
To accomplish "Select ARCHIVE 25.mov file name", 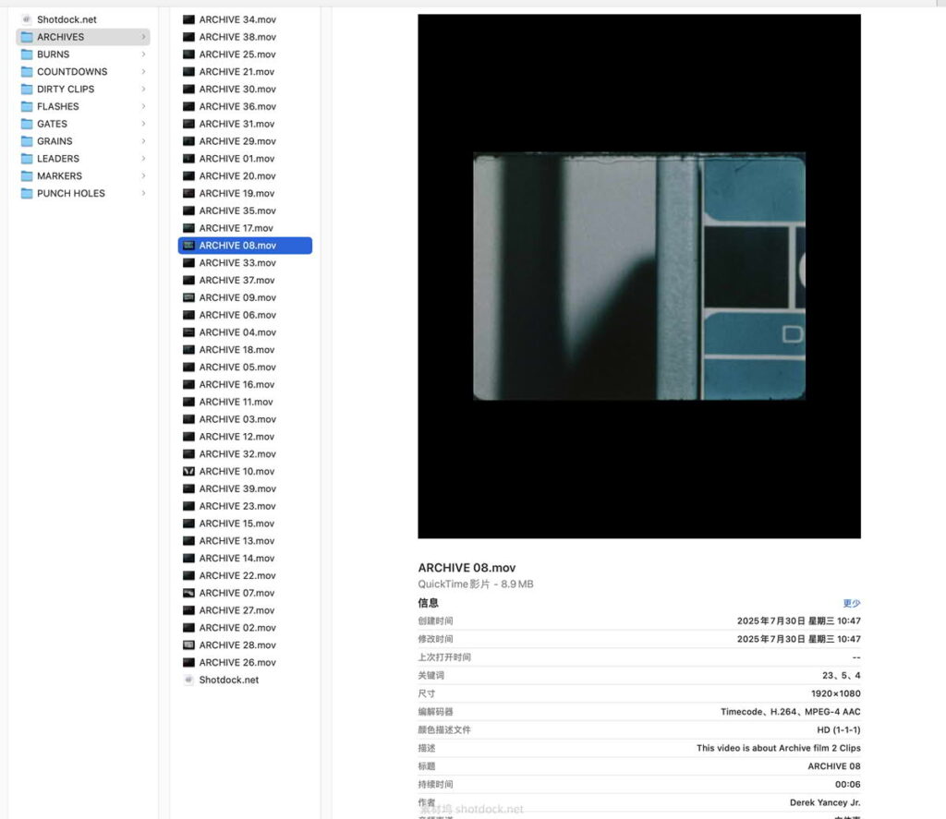I will tap(237, 54).
